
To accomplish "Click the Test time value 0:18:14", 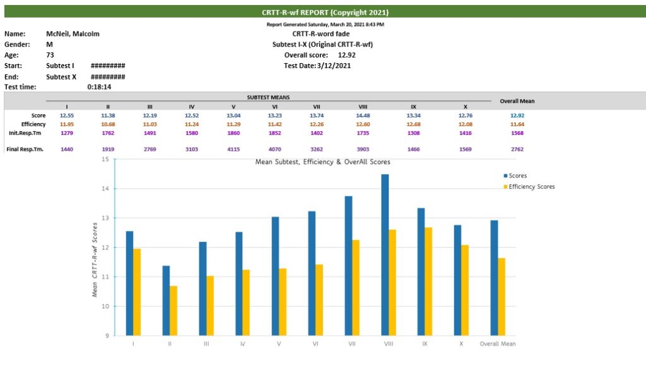I will (99, 87).
